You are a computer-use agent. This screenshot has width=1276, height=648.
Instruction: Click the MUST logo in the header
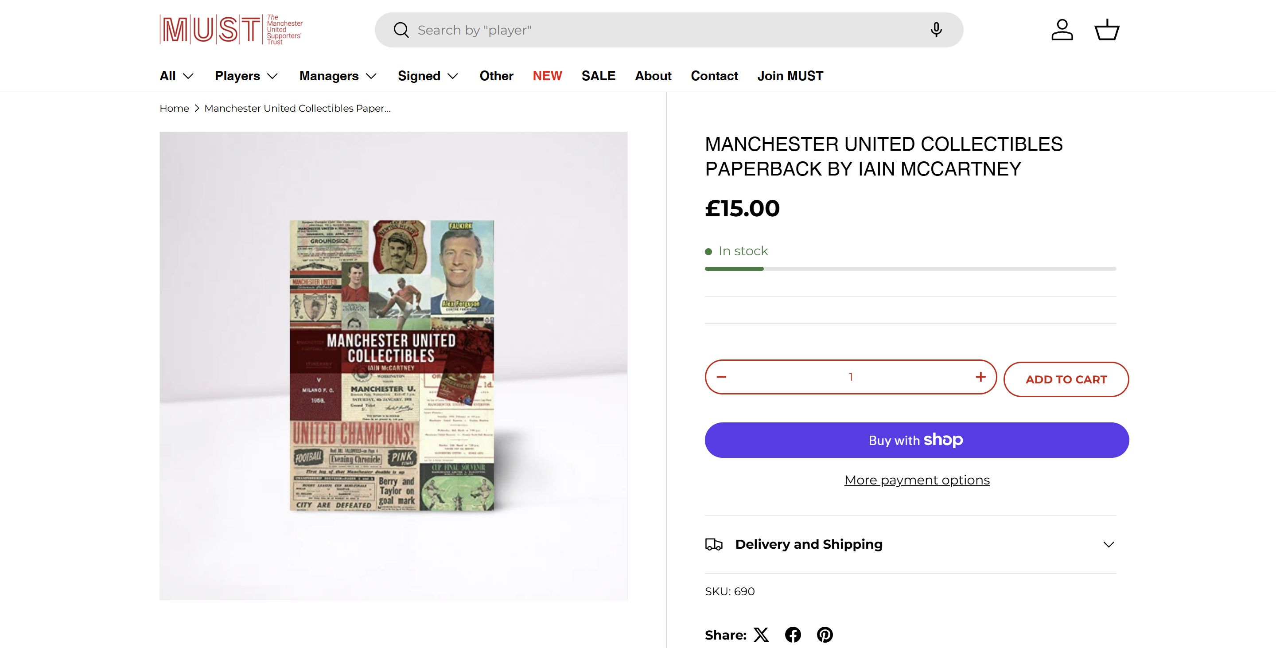[231, 30]
